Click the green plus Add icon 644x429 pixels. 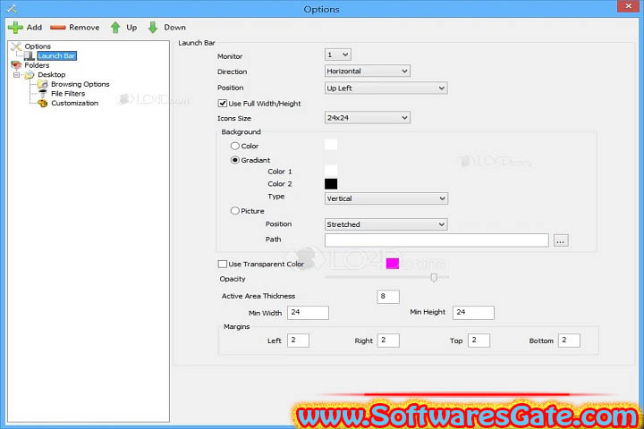(x=15, y=28)
